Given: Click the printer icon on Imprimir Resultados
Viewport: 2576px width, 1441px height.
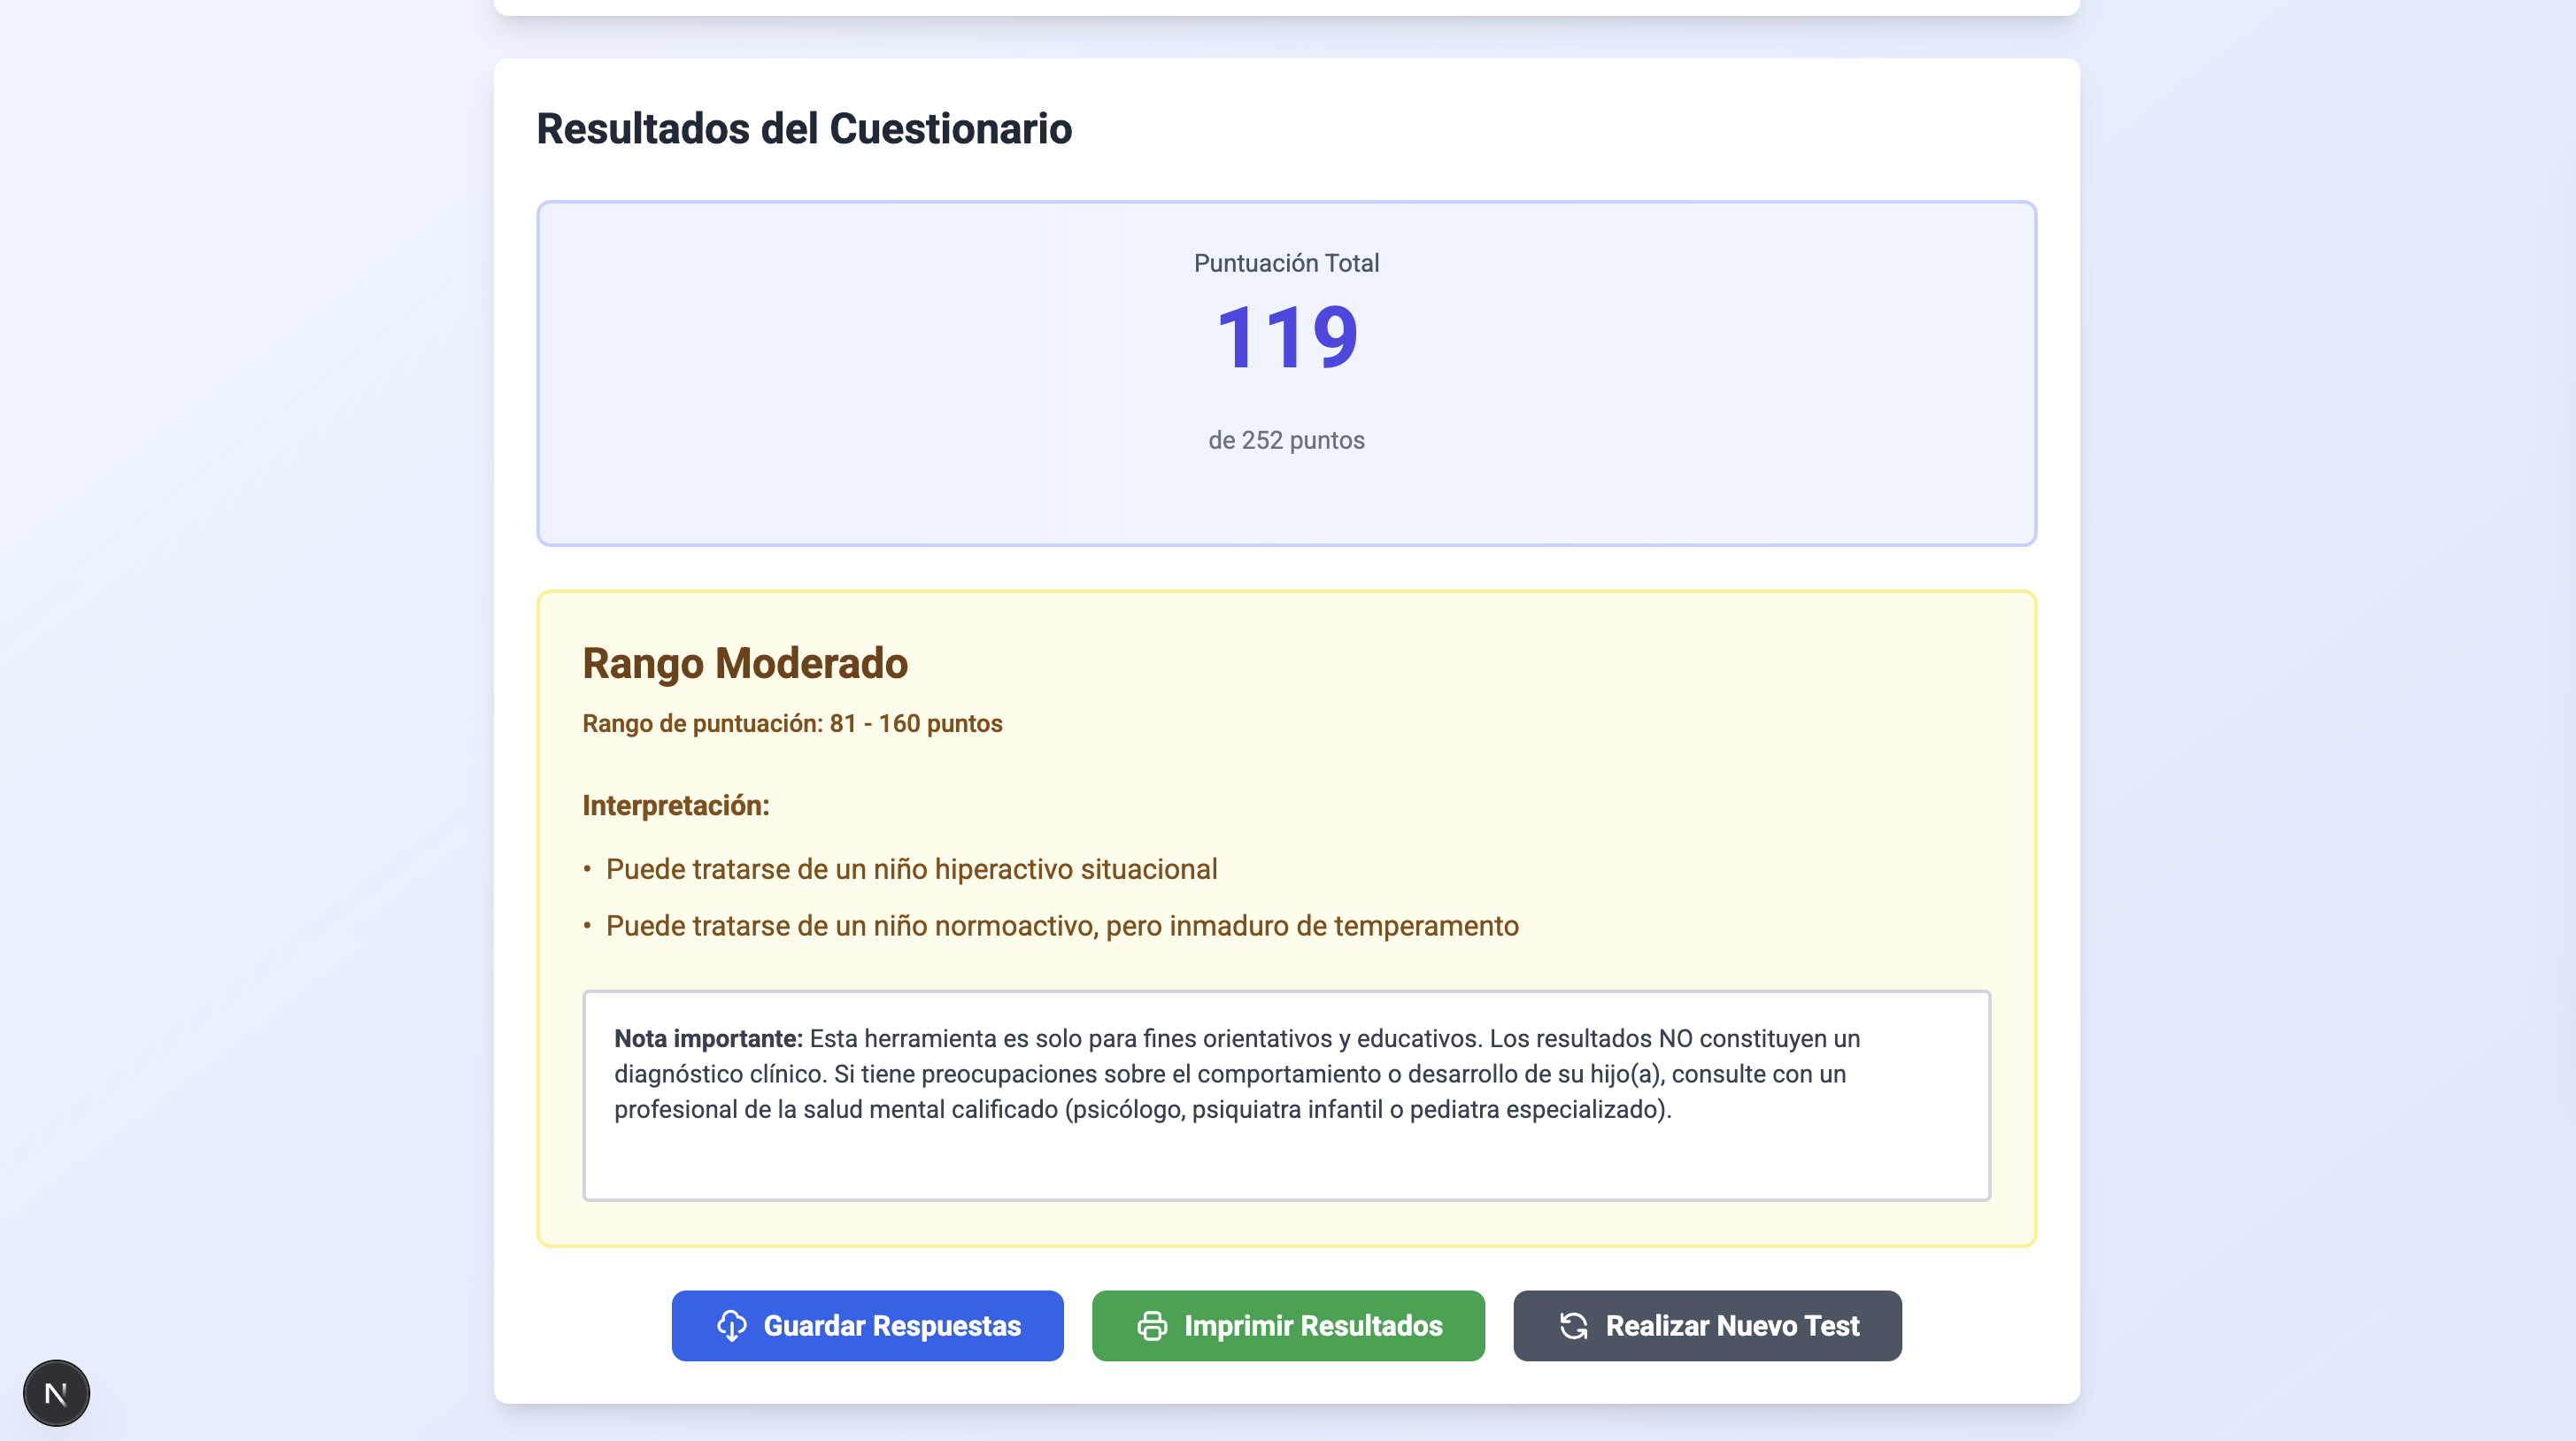Looking at the screenshot, I should (x=1152, y=1326).
